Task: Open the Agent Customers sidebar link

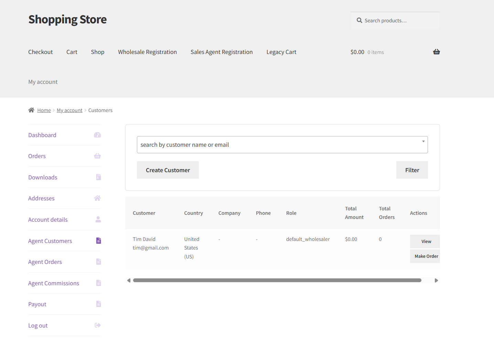Action: click(x=50, y=241)
